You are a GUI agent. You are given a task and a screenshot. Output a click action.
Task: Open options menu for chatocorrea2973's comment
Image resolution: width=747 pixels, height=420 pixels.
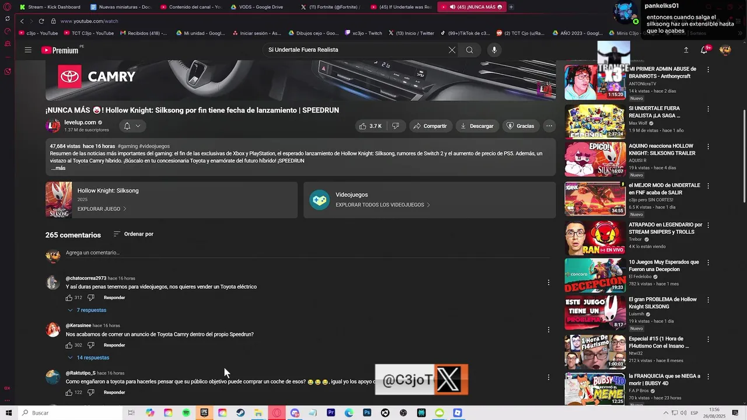point(548,282)
